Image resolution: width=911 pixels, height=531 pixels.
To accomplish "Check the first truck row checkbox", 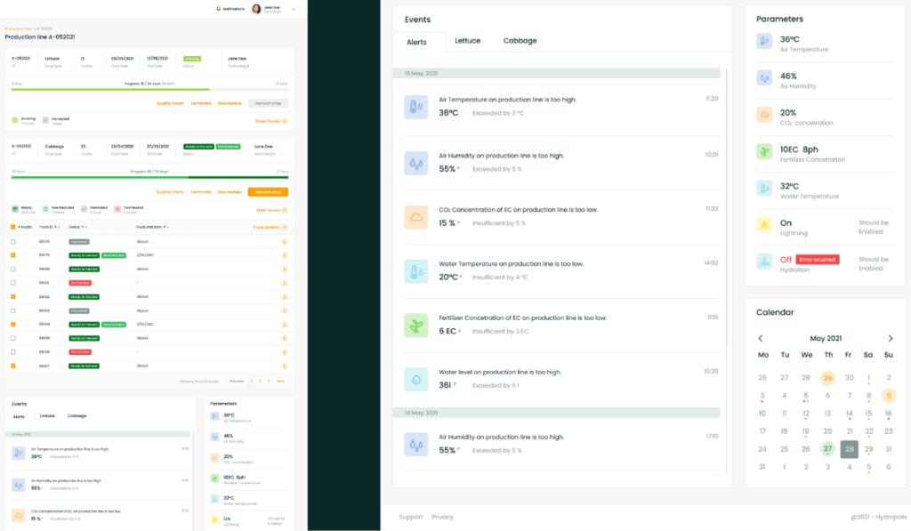I will 13,241.
